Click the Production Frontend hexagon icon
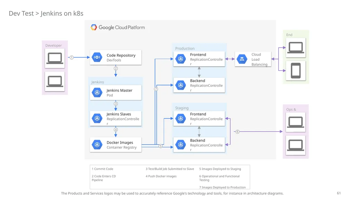 click(x=181, y=59)
